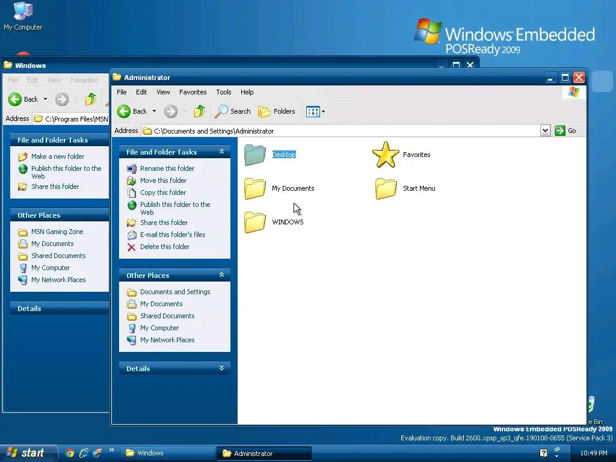
Task: Click the Go button
Action: pos(565,131)
